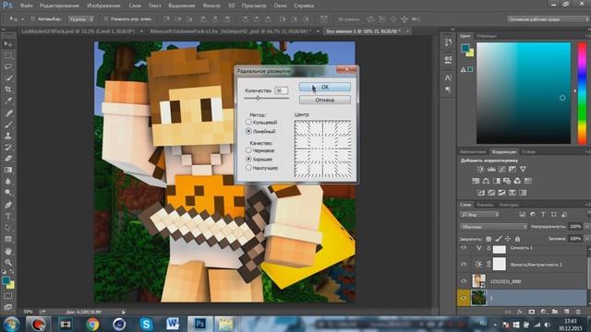Click OK in Radial Blur dialog
The image size is (591, 332).
coord(325,87)
